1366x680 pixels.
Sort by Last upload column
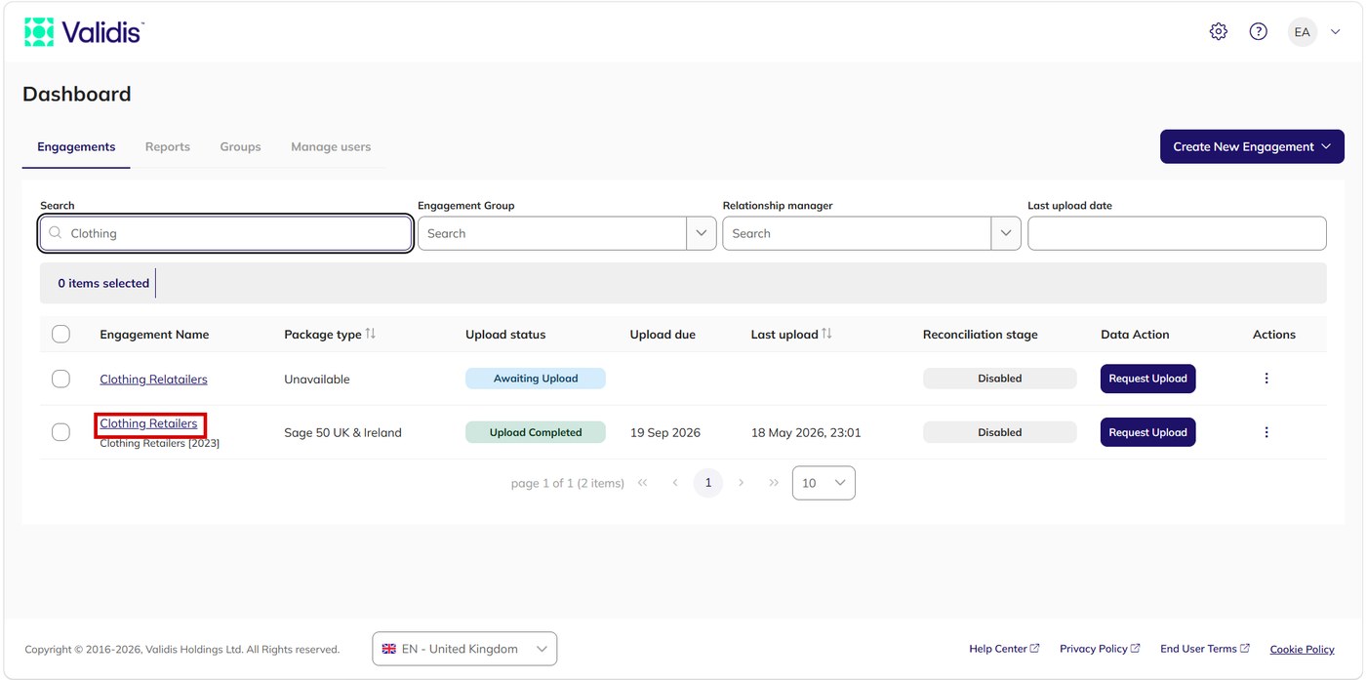click(x=826, y=334)
